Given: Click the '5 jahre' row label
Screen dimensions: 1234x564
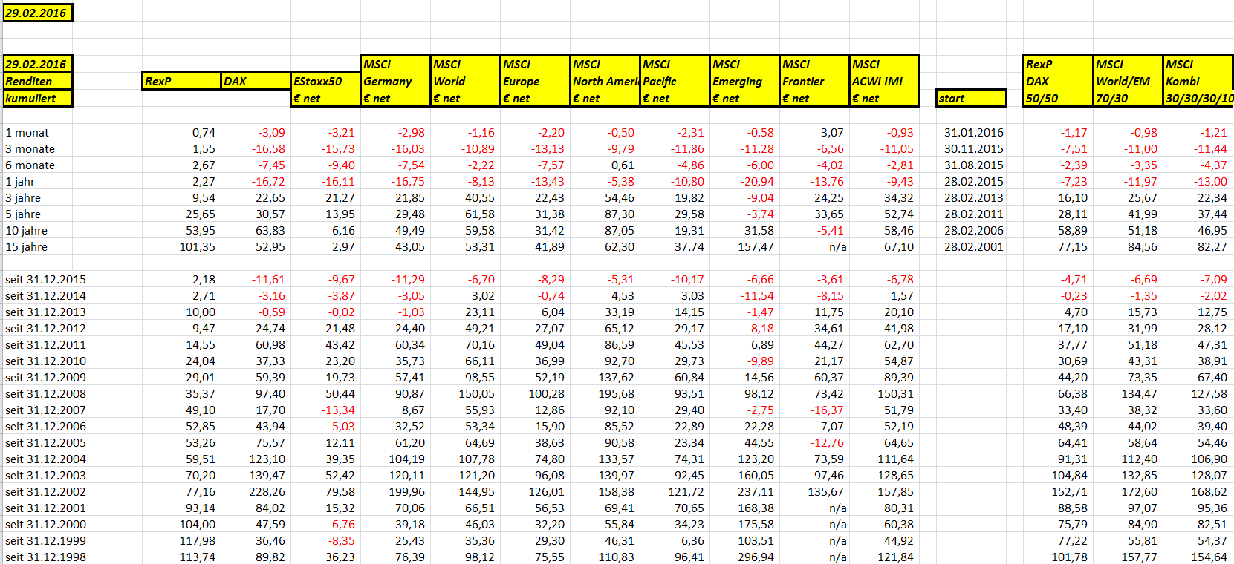Looking at the screenshot, I should 23,214.
